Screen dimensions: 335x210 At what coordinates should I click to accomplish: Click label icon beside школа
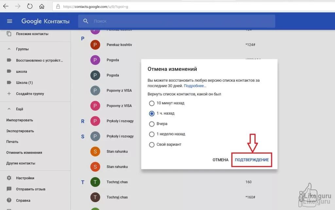(x=9, y=71)
